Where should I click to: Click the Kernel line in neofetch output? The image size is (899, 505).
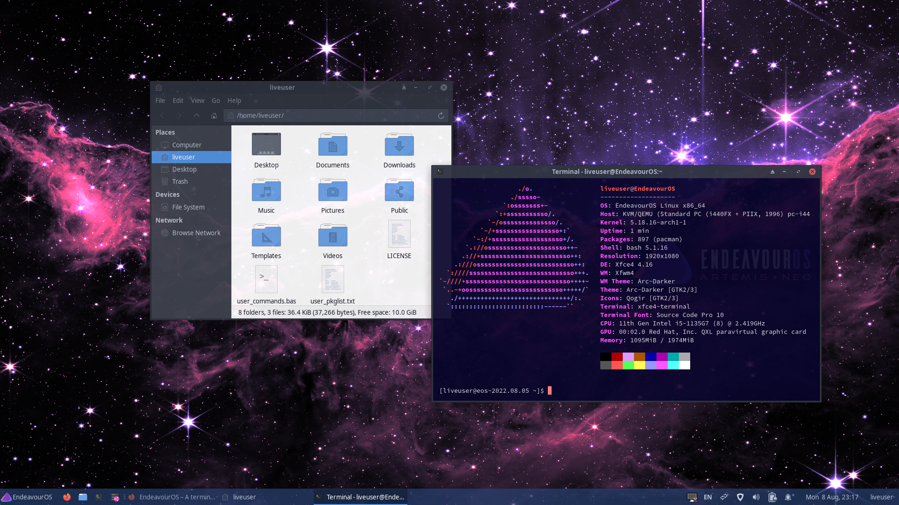(x=643, y=223)
